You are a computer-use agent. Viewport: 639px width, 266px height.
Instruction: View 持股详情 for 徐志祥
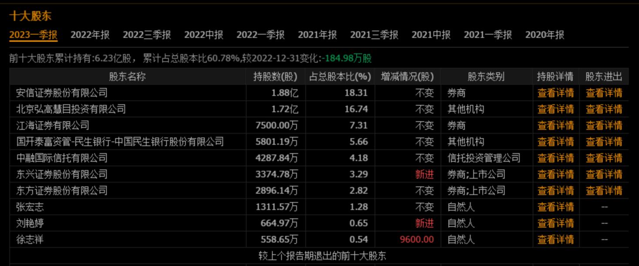(555, 239)
